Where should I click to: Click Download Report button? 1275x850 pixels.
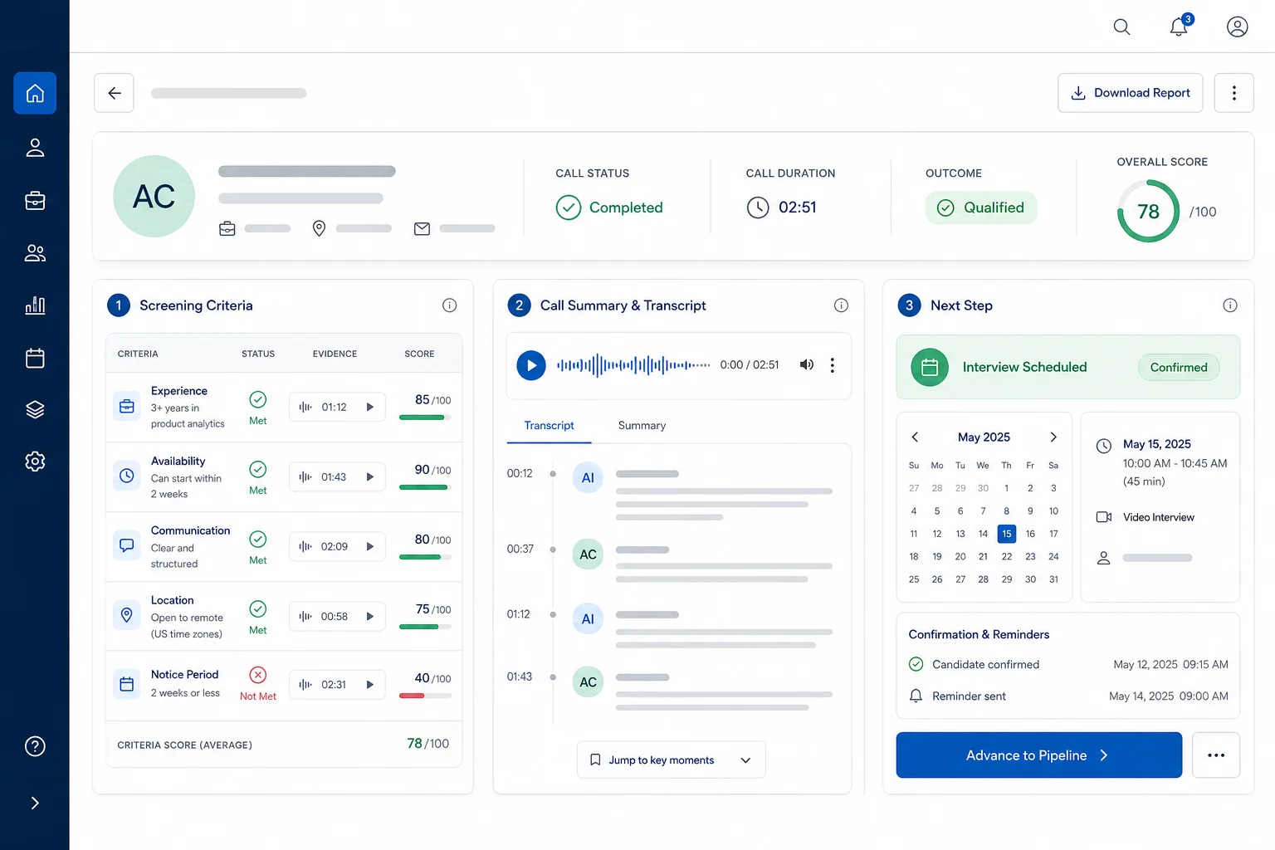[1130, 93]
